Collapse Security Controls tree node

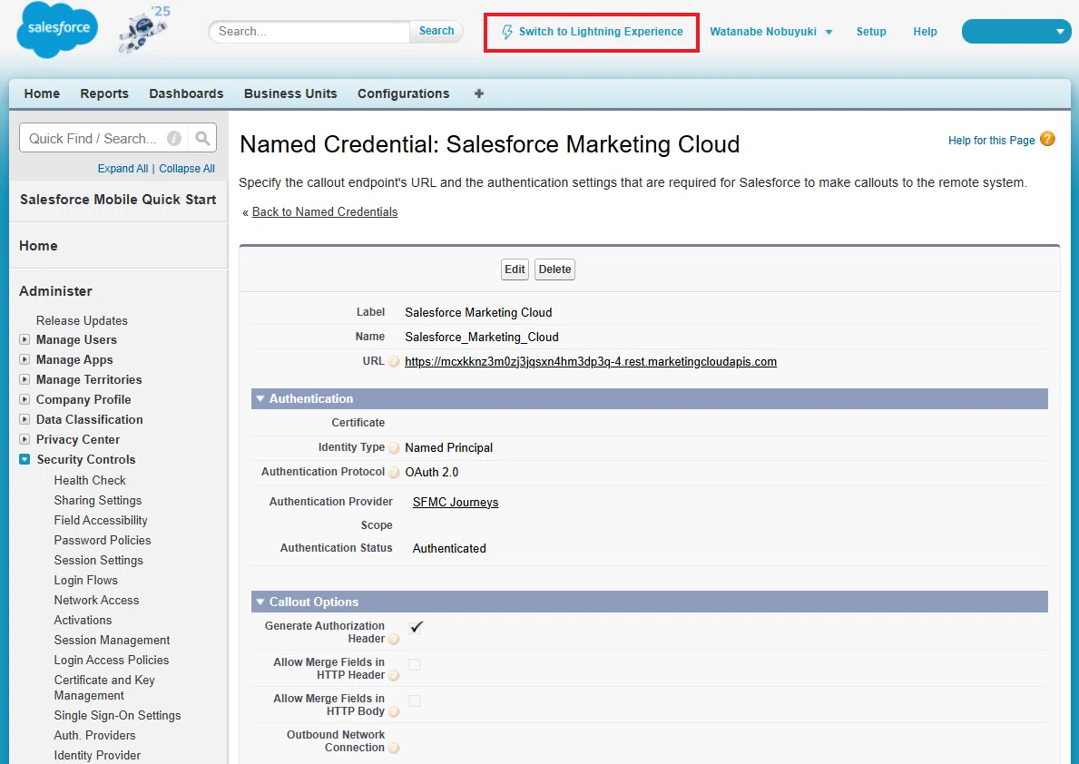tap(25, 459)
